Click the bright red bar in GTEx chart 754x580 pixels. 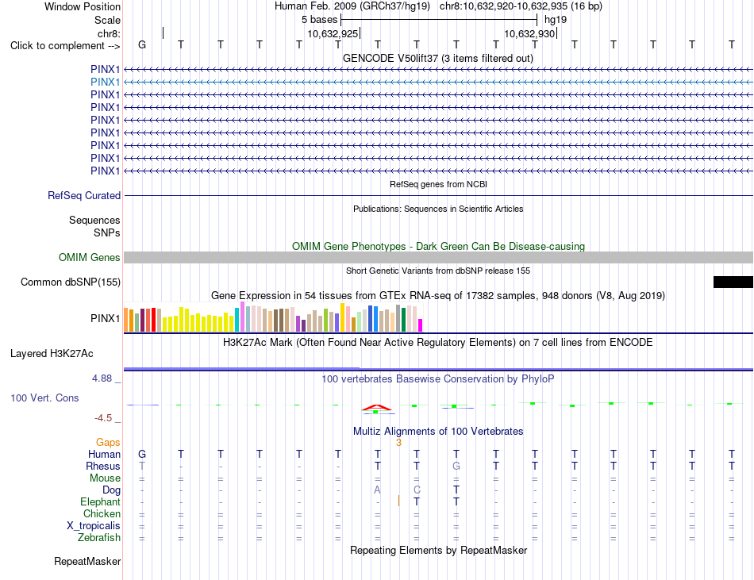coord(153,320)
